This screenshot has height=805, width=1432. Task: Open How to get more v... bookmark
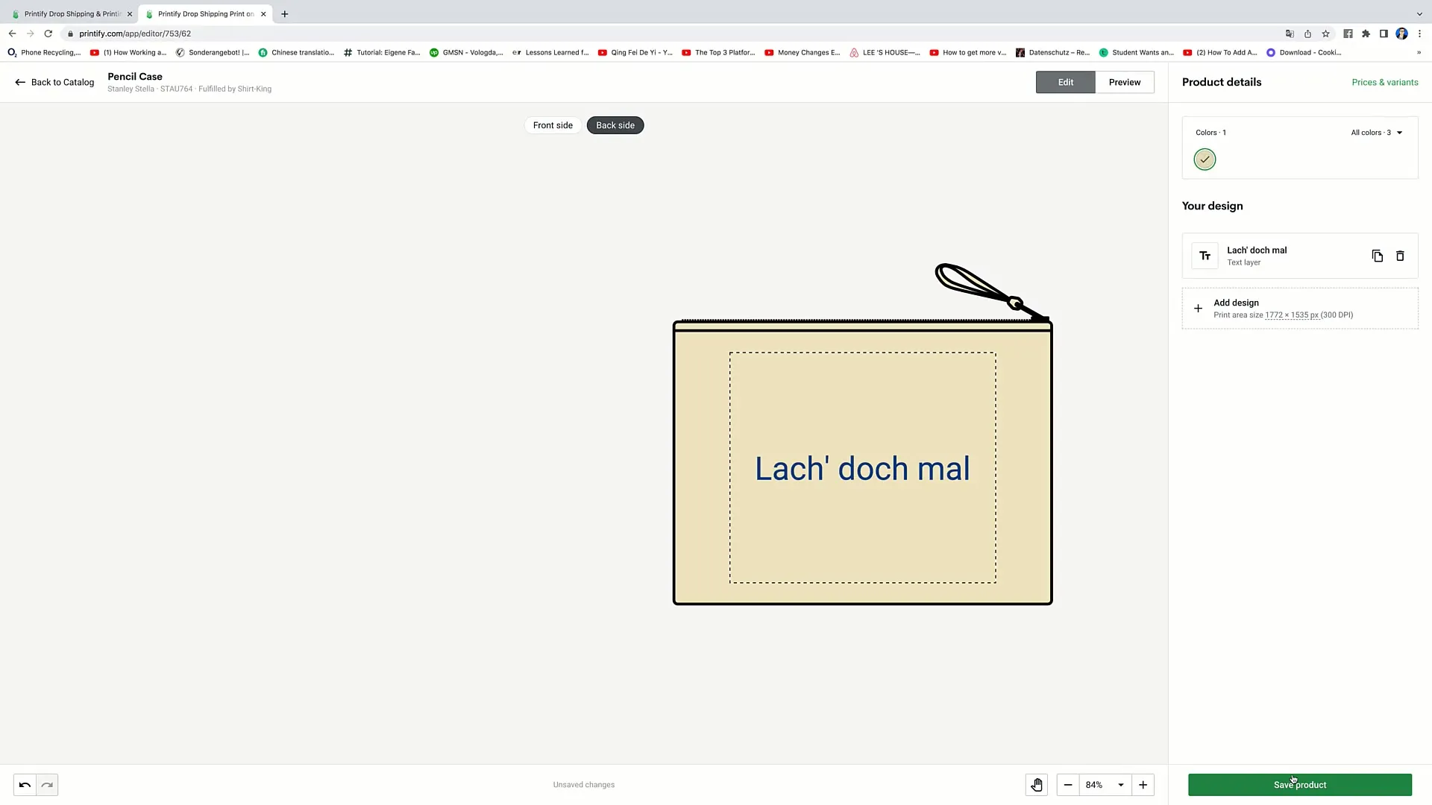(968, 52)
